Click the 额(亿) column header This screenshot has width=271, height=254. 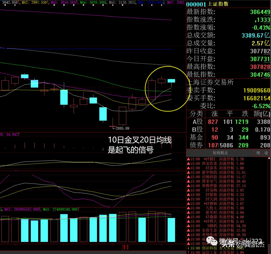click(262, 114)
